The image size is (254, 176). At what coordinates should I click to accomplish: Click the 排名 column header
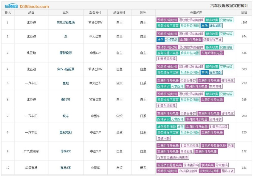pos(8,12)
